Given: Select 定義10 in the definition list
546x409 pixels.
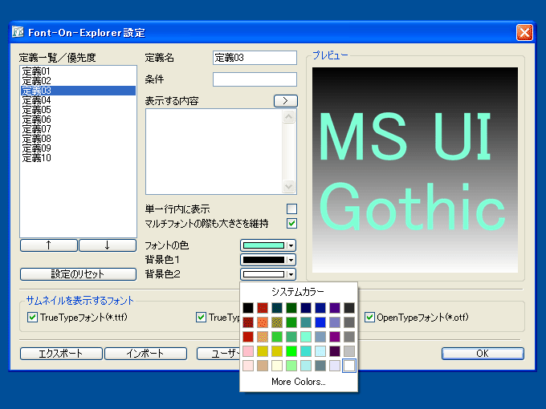Looking at the screenshot, I should pyautogui.click(x=78, y=158).
